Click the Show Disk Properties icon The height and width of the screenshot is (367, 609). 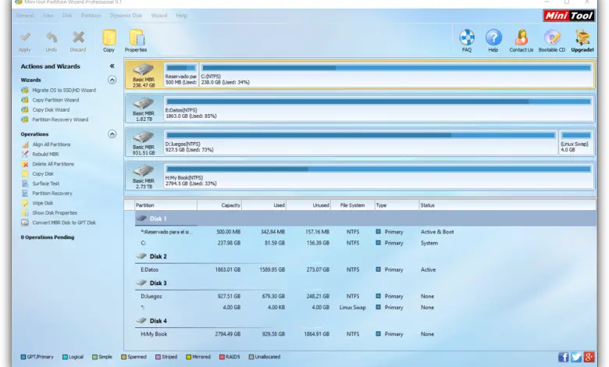25,213
